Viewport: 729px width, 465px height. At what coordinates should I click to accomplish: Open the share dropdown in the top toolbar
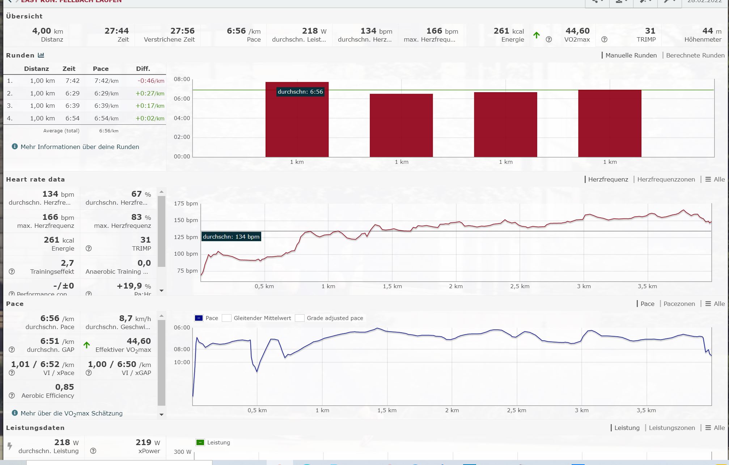click(x=597, y=1)
